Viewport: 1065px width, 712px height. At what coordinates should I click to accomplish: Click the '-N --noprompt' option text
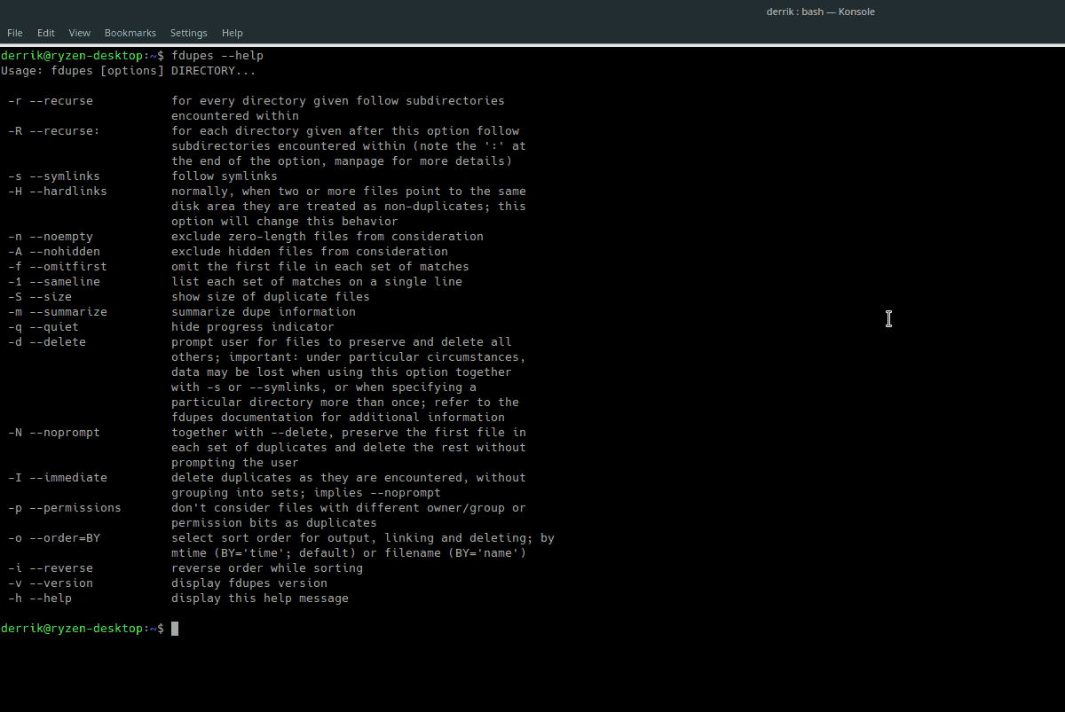click(54, 433)
